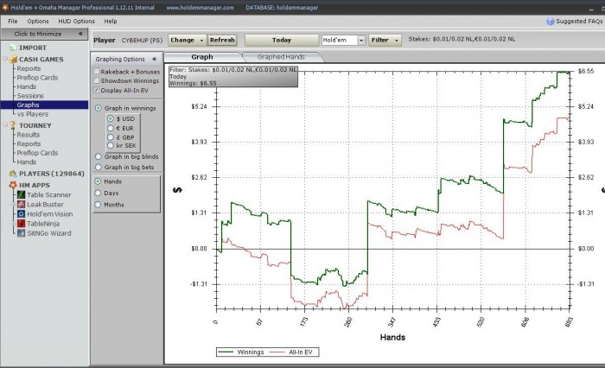Launch the TableNinja app

(x=20, y=224)
